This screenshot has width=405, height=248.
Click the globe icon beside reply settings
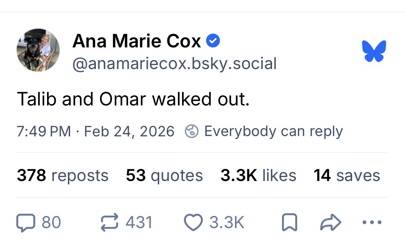(192, 131)
